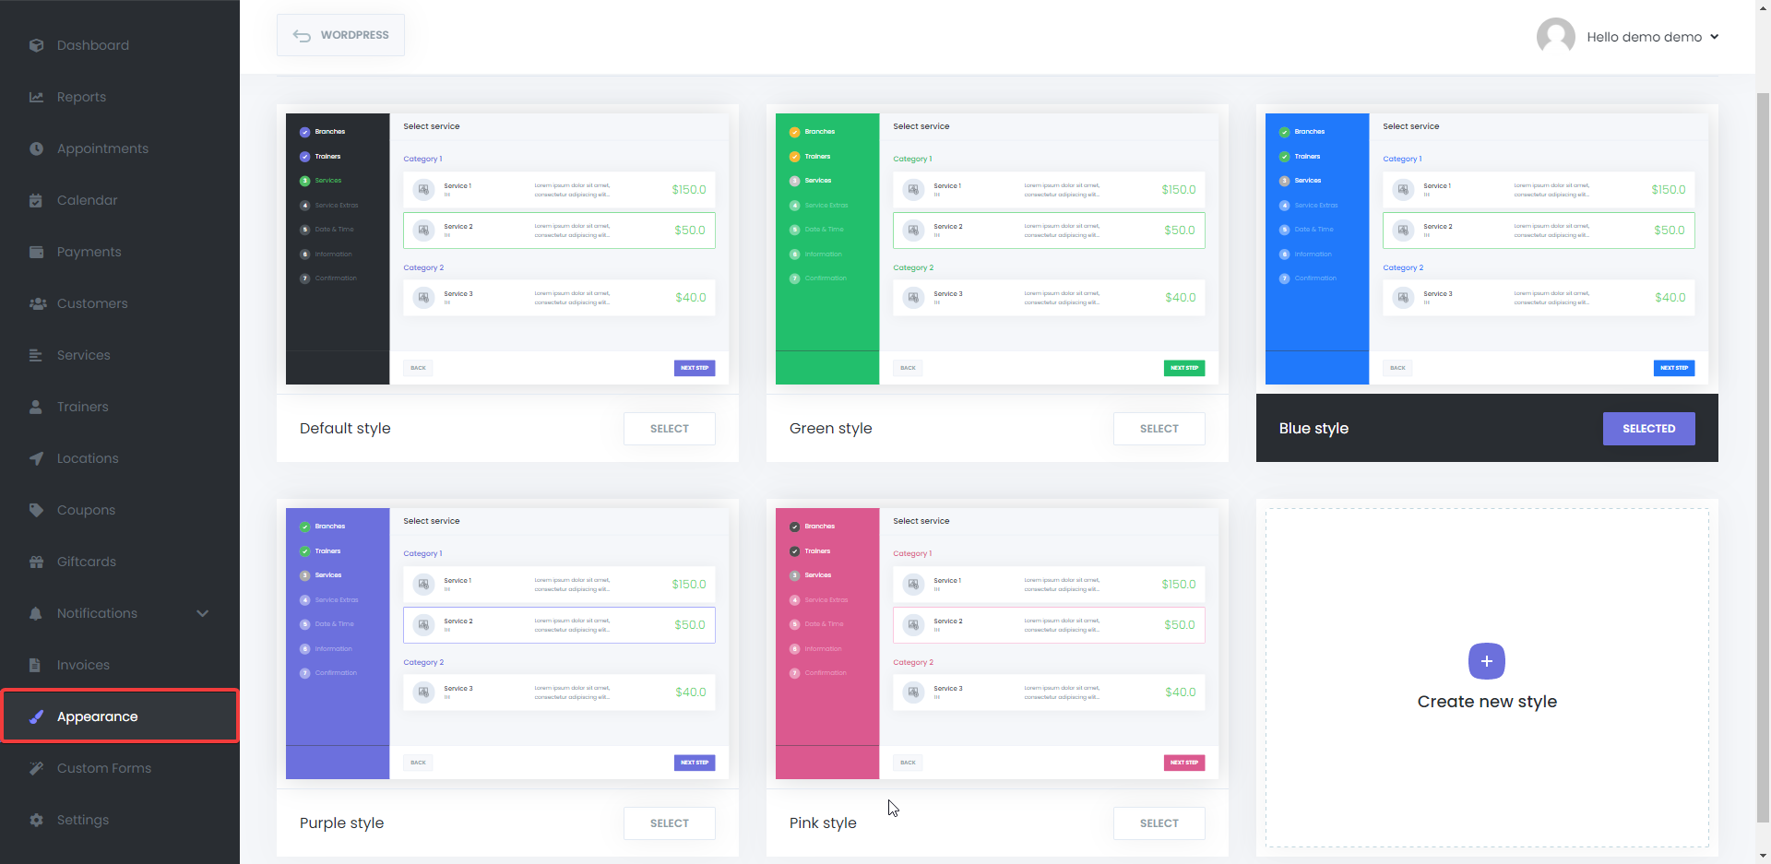The height and width of the screenshot is (864, 1771).
Task: Select the Default style theme
Action: pyautogui.click(x=669, y=428)
